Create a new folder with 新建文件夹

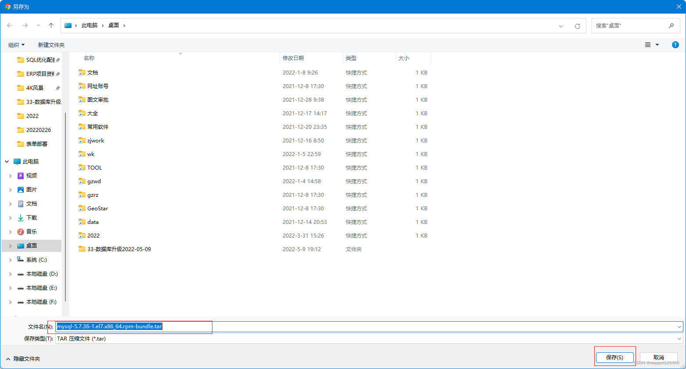pyautogui.click(x=51, y=44)
